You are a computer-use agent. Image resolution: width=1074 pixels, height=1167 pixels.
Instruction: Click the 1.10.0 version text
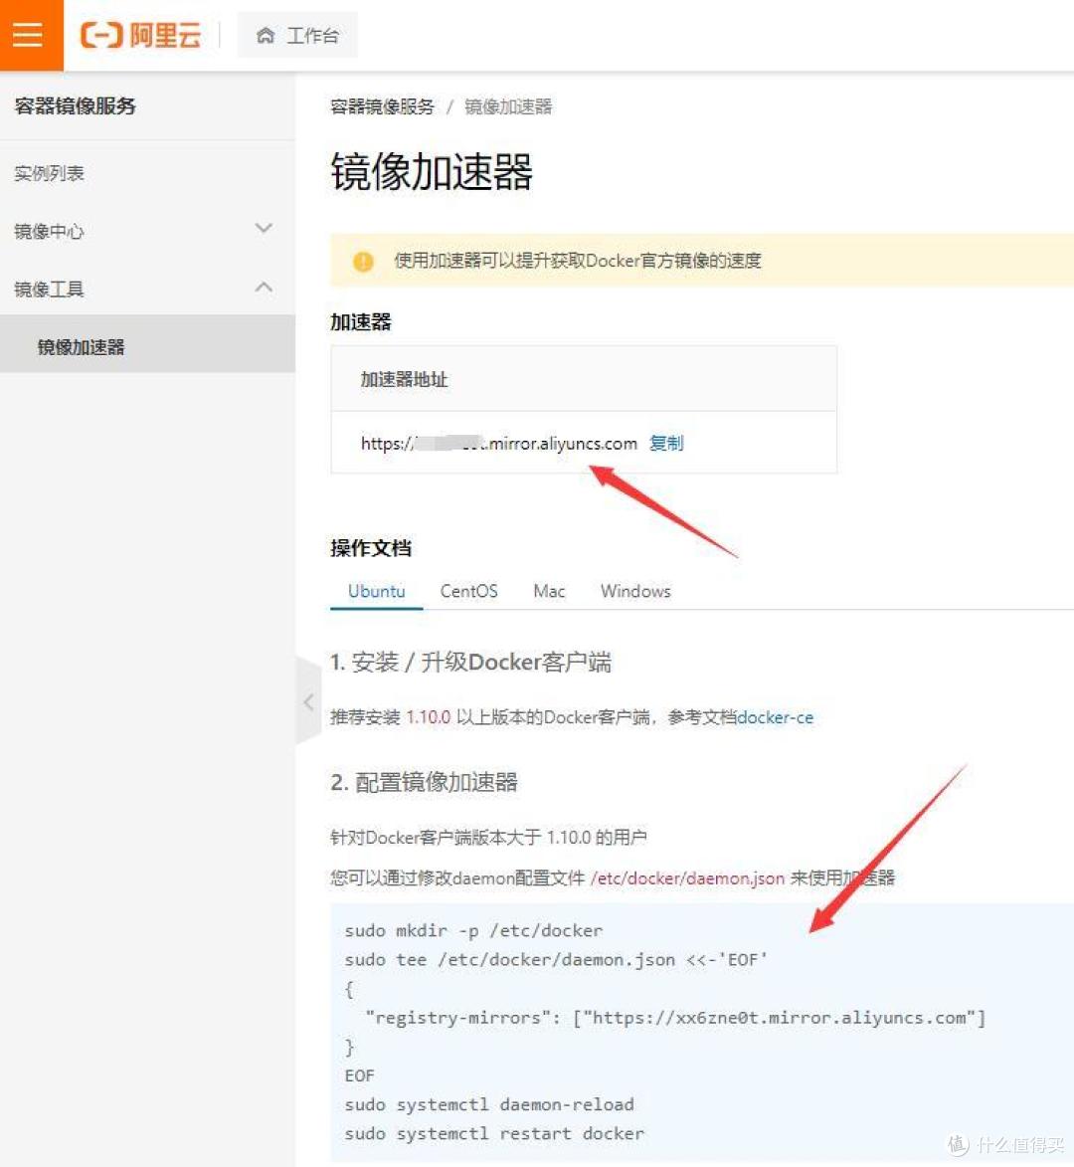click(429, 717)
